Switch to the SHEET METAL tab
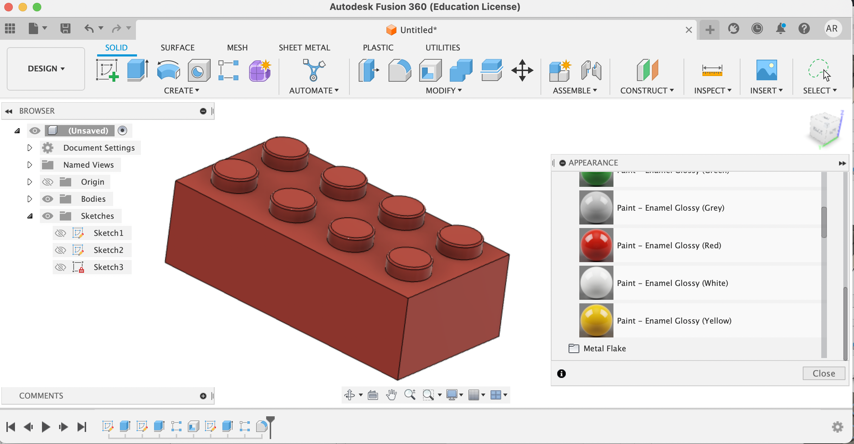Screen dimensions: 854x444 pos(304,48)
